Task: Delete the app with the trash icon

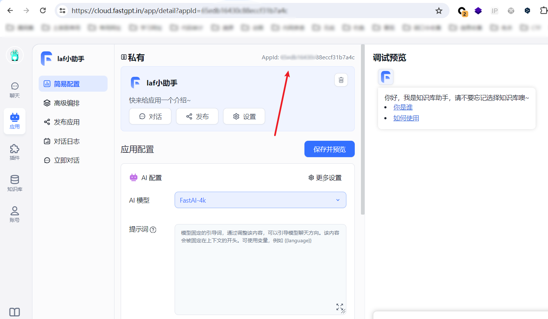Action: pos(341,80)
